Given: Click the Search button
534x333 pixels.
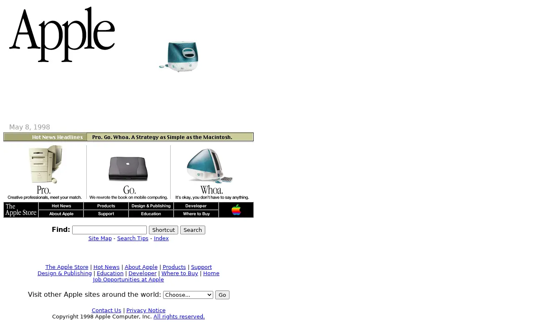Looking at the screenshot, I should pos(193,230).
